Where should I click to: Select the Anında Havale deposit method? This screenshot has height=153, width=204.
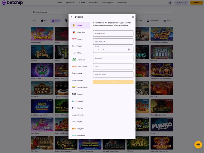pyautogui.click(x=80, y=87)
